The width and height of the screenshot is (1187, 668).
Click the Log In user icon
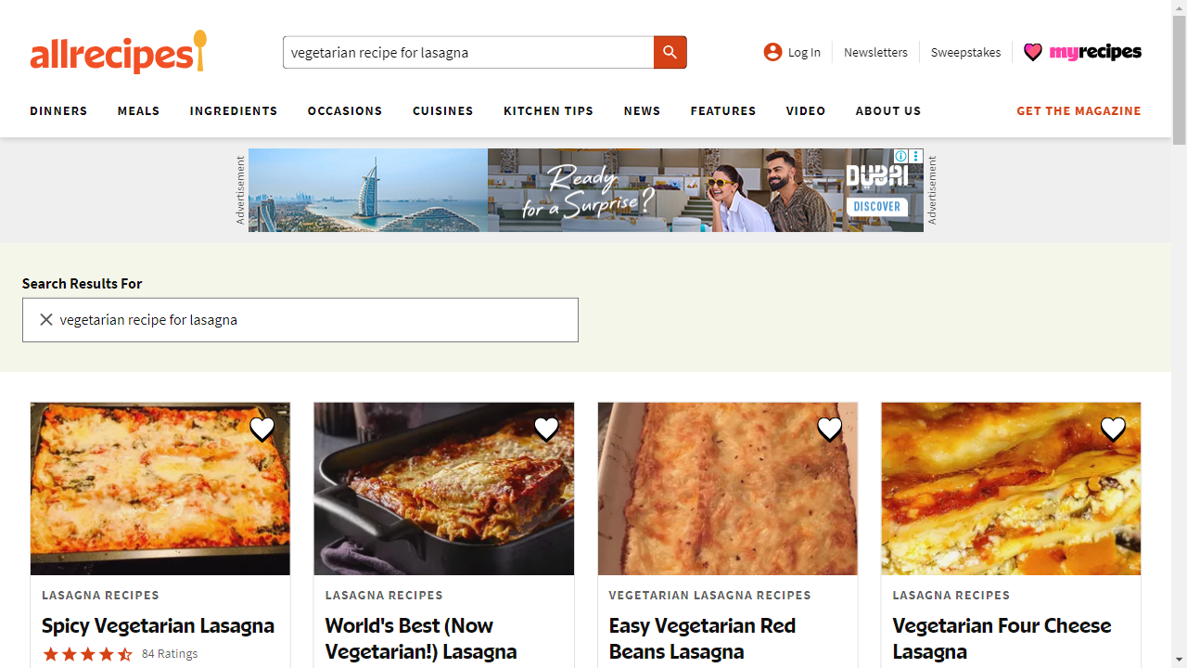click(772, 52)
